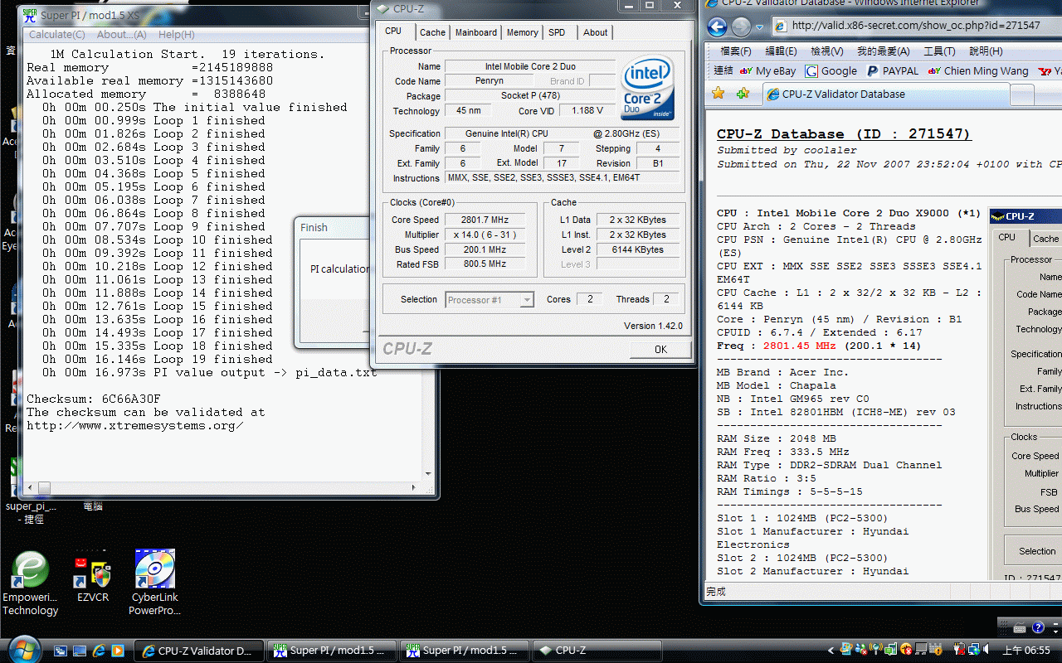Click volume speaker tray icon

[x=985, y=650]
